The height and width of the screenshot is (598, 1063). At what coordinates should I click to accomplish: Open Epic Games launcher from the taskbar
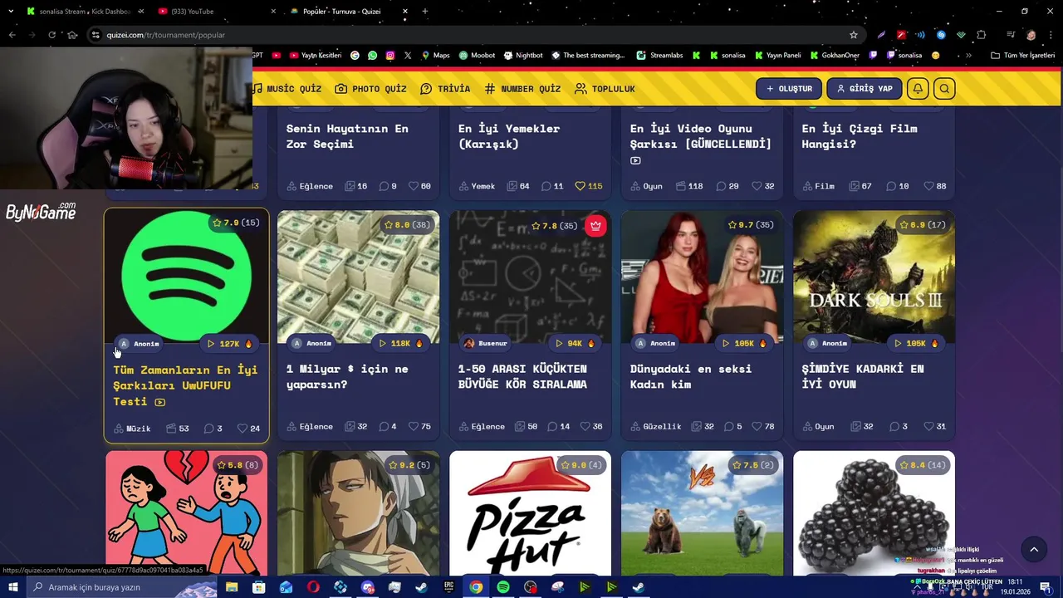click(x=449, y=587)
